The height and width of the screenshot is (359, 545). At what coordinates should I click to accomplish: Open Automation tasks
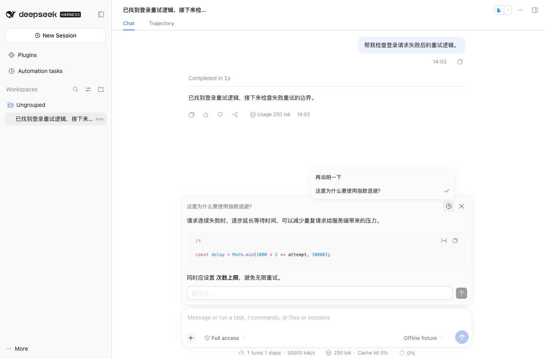[55, 71]
